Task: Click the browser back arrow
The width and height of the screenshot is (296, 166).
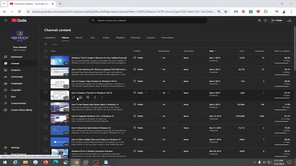Action: click(5, 12)
